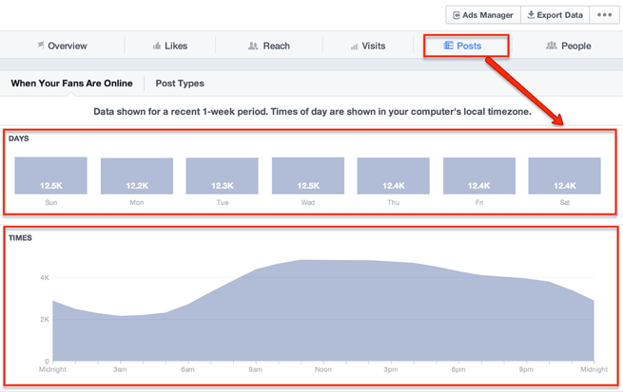Select the Wednesday 12.5K bar
Image resolution: width=623 pixels, height=392 pixels.
[307, 177]
